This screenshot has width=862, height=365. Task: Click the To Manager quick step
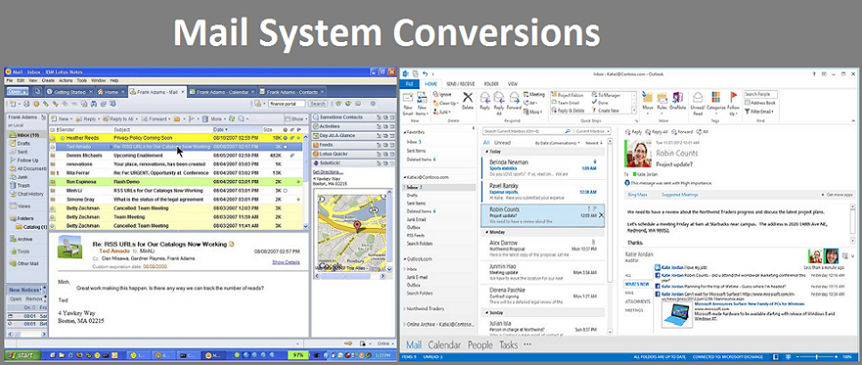tap(604, 94)
